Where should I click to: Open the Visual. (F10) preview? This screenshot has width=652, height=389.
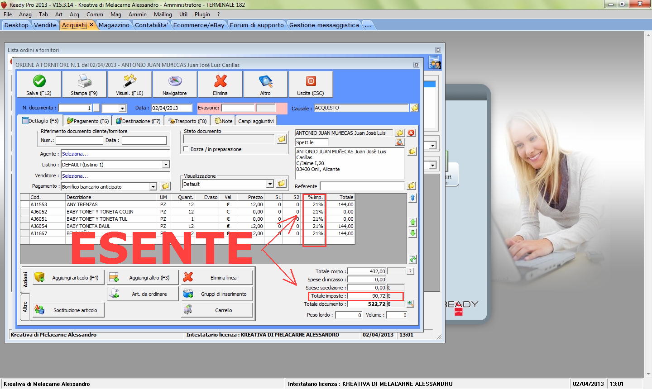[129, 84]
